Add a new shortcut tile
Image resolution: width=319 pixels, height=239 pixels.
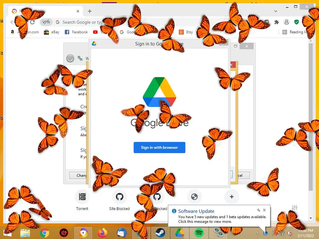click(231, 197)
